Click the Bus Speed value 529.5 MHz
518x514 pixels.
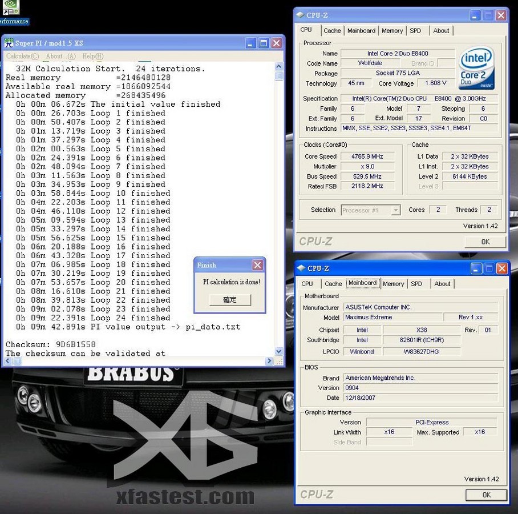tap(367, 176)
